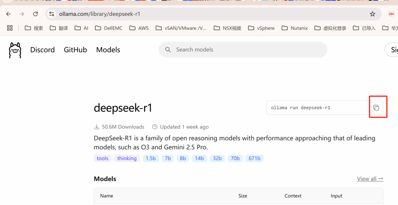This screenshot has height=205, width=398.
Task: Open the 搜索 bookmark folder
Action: [x=34, y=28]
